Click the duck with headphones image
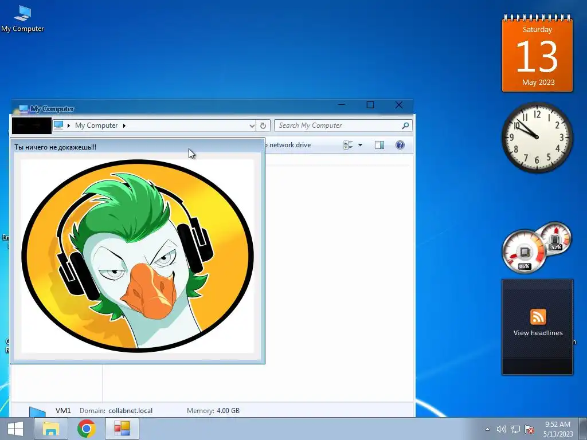 click(x=138, y=256)
